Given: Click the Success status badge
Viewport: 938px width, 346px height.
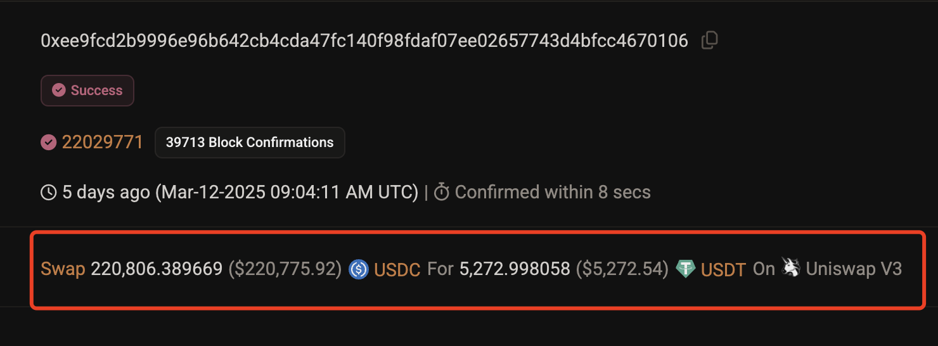Looking at the screenshot, I should [x=87, y=91].
